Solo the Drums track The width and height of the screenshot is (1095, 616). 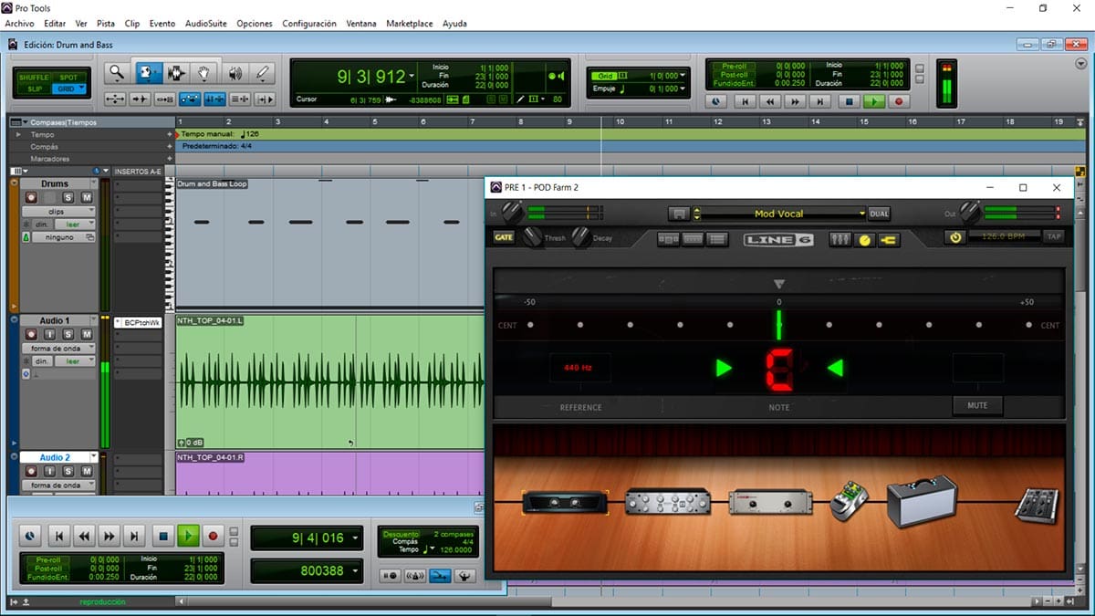(68, 197)
